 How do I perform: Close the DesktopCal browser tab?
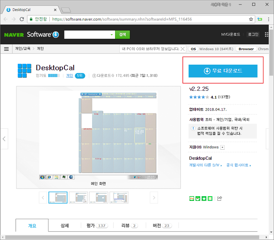pos(55,10)
